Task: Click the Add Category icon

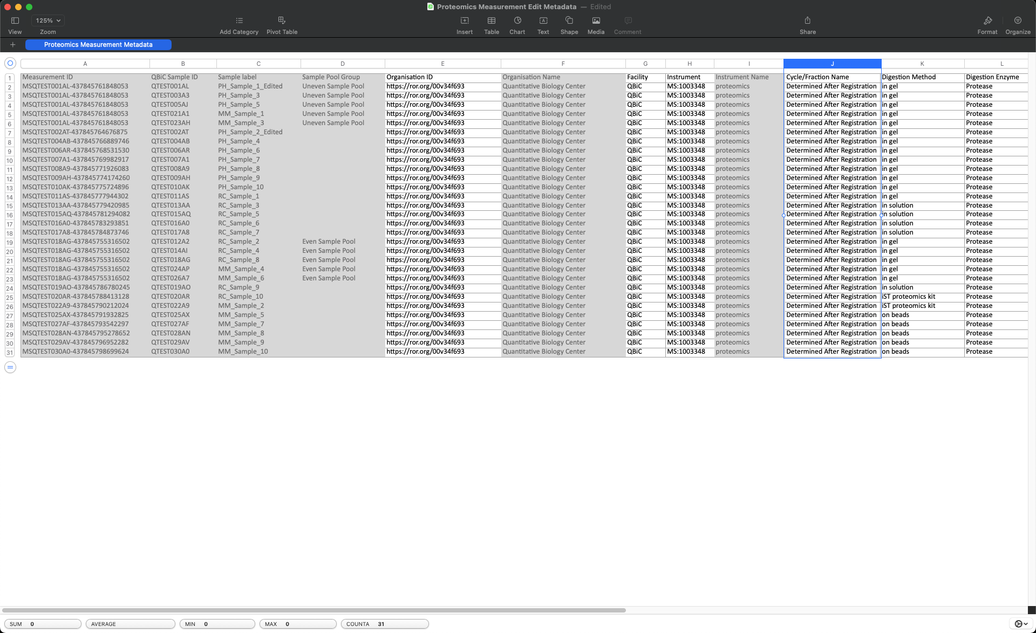Action: tap(238, 20)
